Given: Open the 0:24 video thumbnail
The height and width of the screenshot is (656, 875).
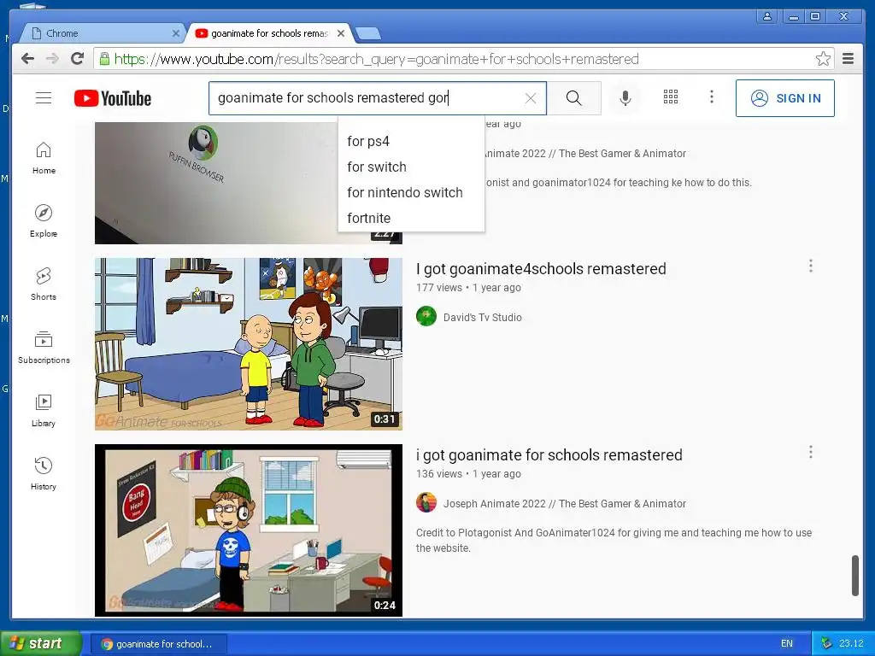Looking at the screenshot, I should tap(249, 530).
